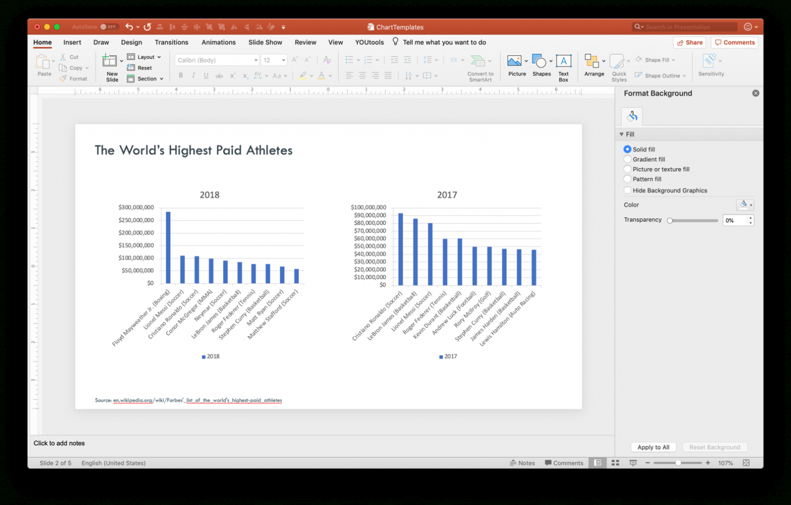This screenshot has width=791, height=505.
Task: Click the Cut scissors icon
Action: coord(63,57)
